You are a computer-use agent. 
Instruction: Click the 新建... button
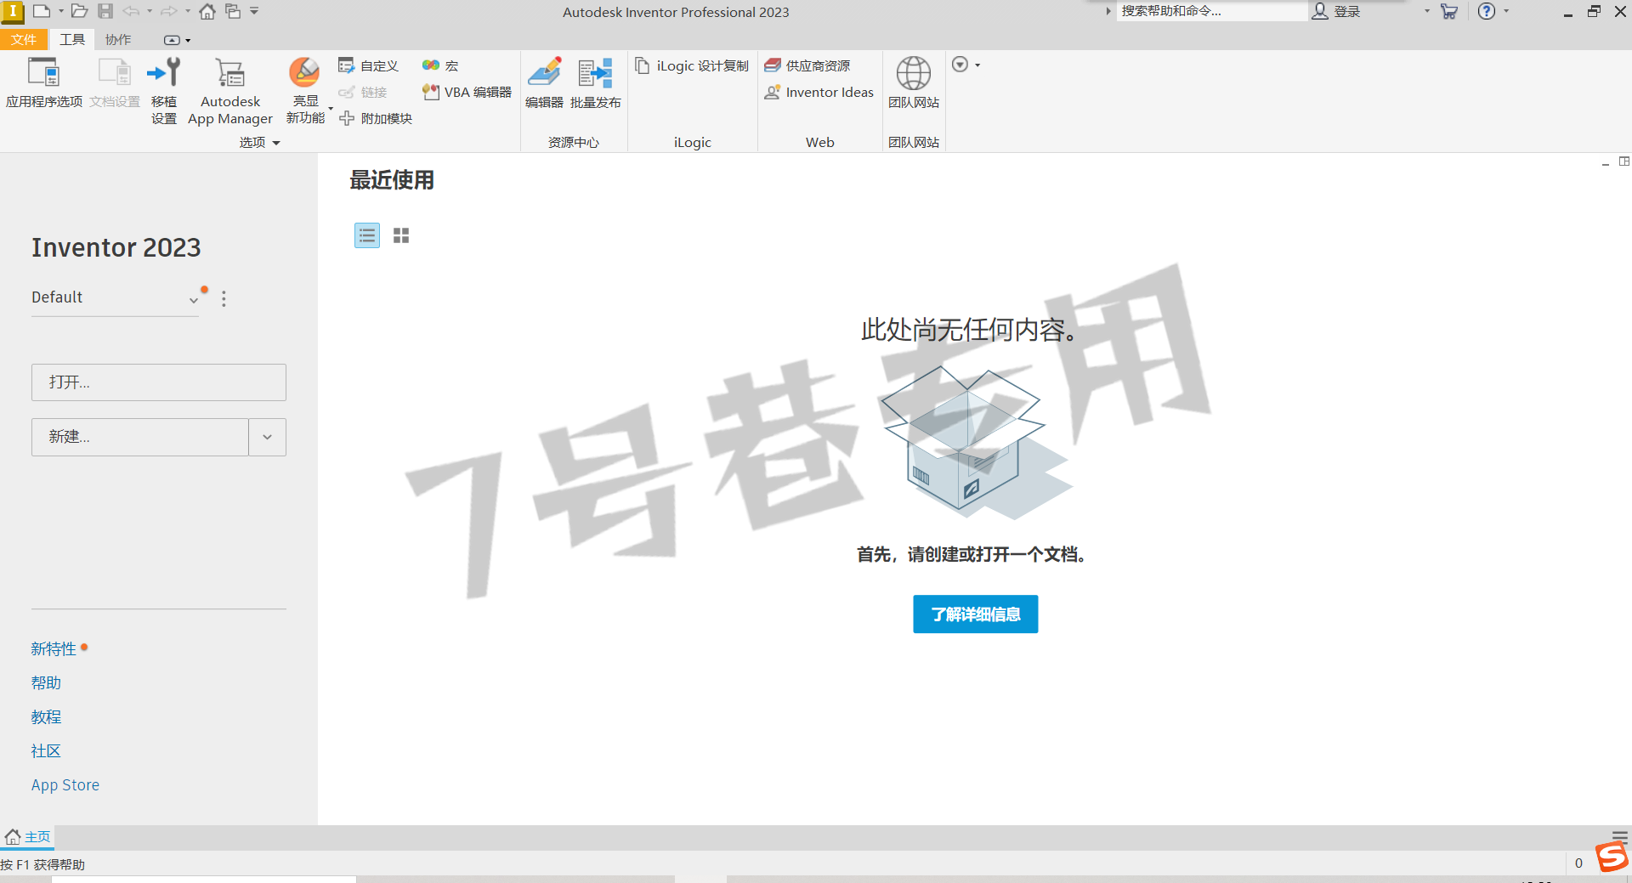click(140, 437)
